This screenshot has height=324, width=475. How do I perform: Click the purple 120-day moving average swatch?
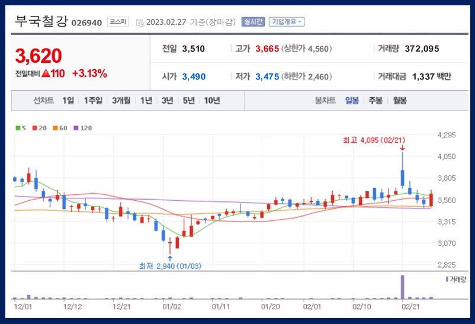coord(76,128)
